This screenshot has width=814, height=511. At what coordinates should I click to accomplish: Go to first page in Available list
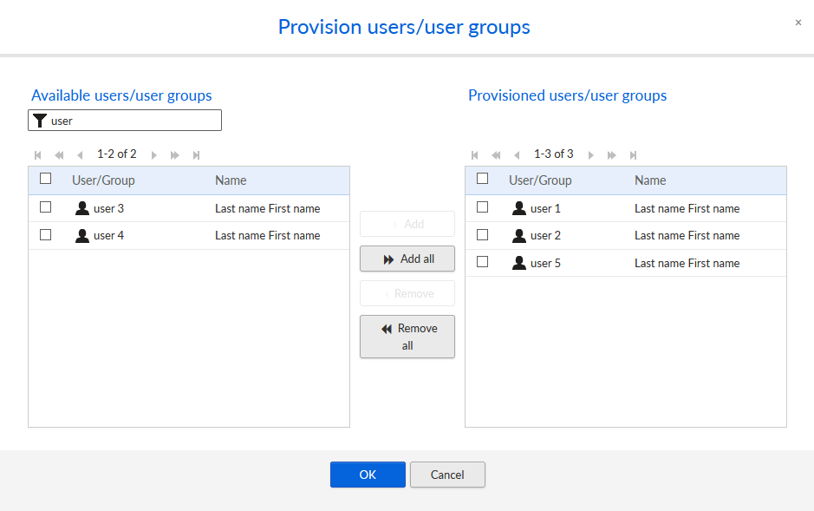pyautogui.click(x=38, y=154)
